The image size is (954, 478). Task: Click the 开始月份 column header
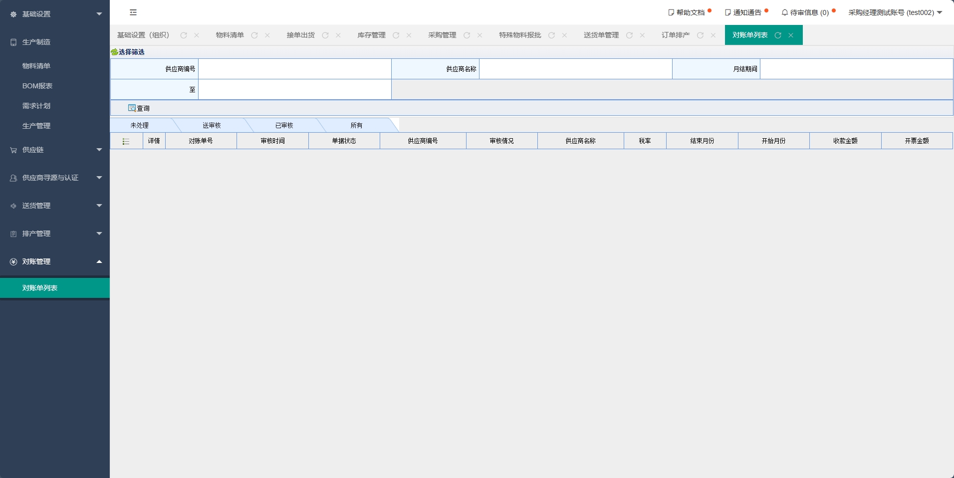coord(774,141)
